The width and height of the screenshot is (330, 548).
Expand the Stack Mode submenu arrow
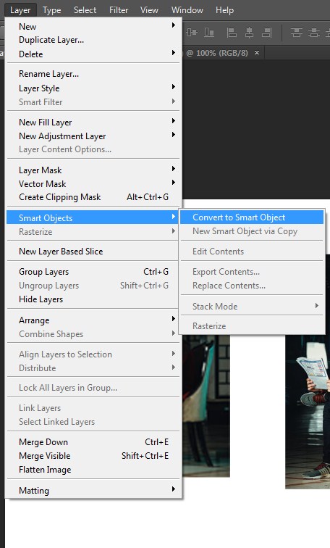point(316,306)
